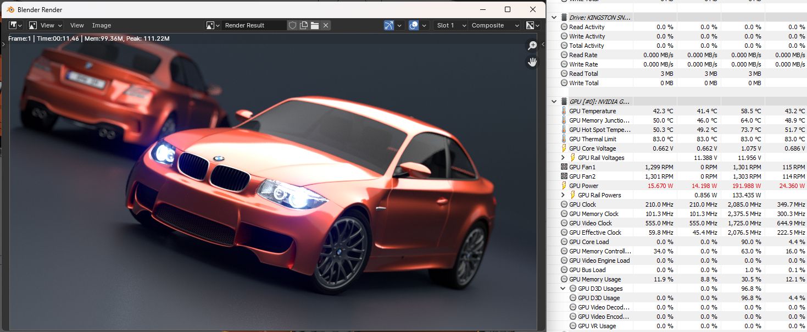Open the Composite render pass dropdown
The image size is (807, 332).
click(x=495, y=25)
